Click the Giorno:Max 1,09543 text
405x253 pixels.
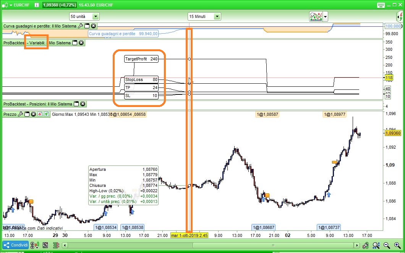click(70, 114)
